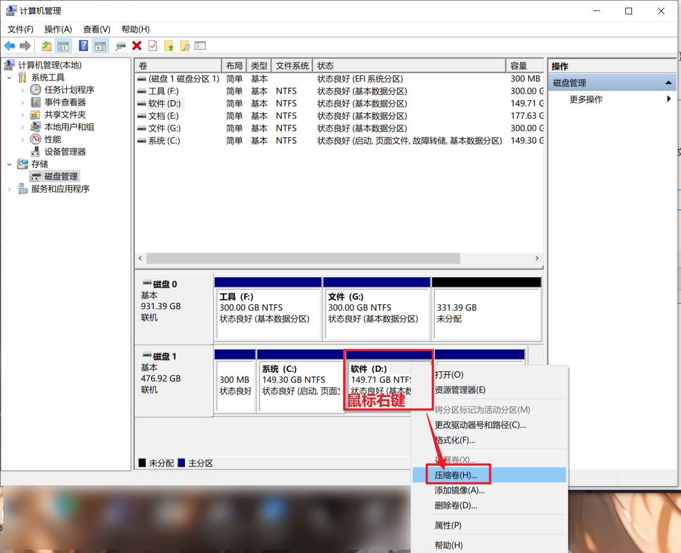Viewport: 681px width, 553px height.
Task: Click the red X delete icon
Action: tap(137, 46)
